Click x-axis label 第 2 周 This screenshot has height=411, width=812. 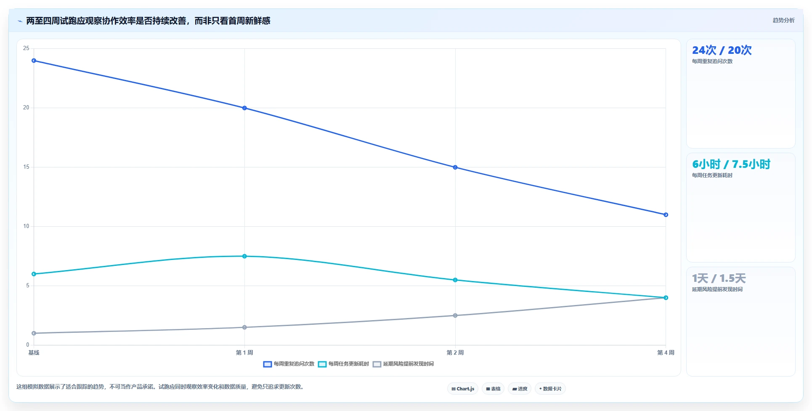[x=455, y=353]
